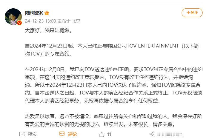
Task: Click the text 未来很长，请多关照
Action: (152, 124)
